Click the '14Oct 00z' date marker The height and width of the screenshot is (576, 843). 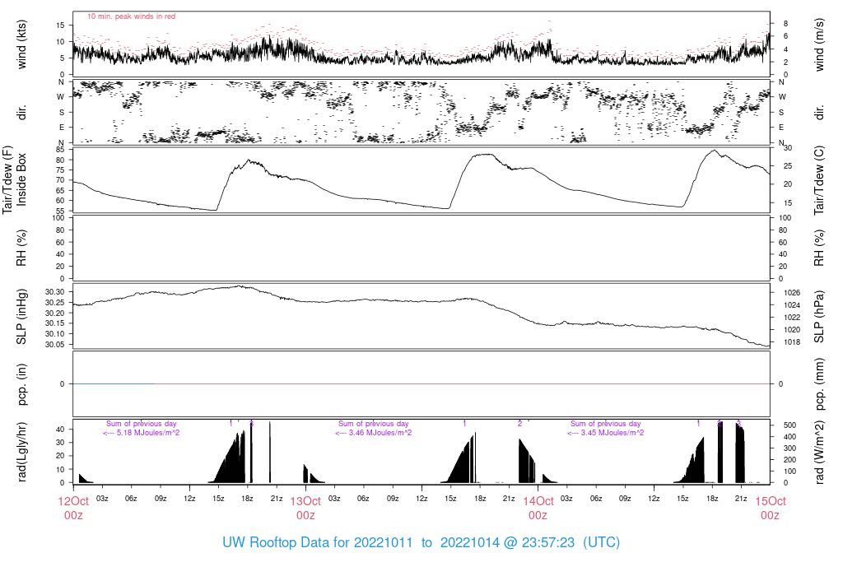[x=538, y=508]
